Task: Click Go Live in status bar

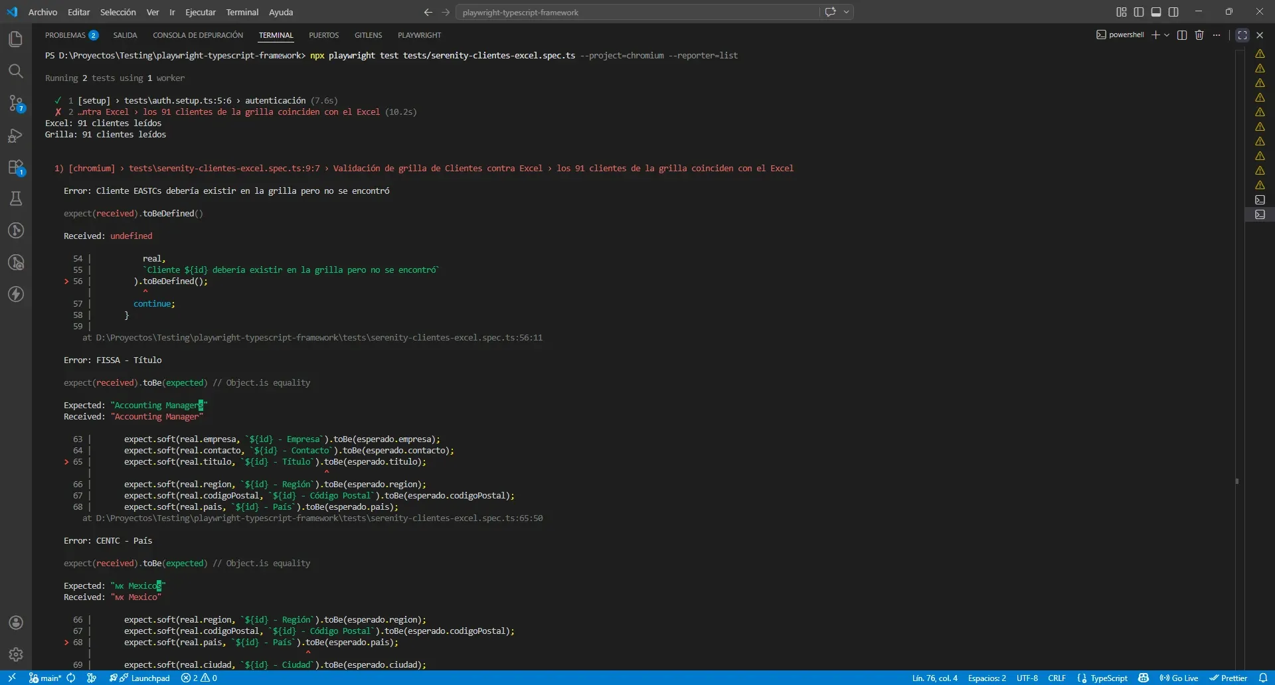Action: (x=1179, y=678)
